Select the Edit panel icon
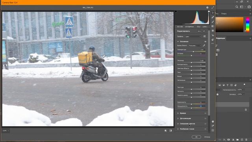 pyautogui.click(x=213, y=13)
